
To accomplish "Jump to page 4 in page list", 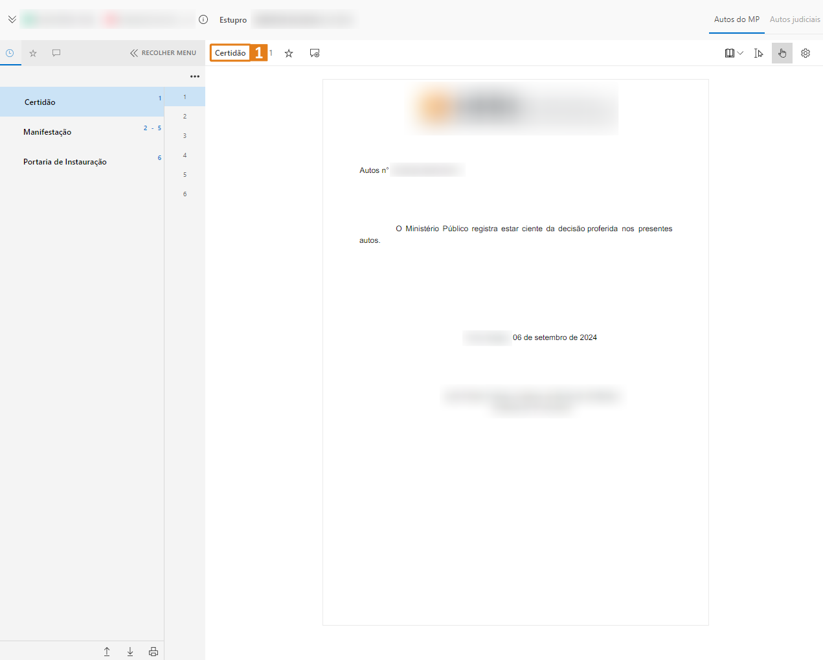I will (185, 155).
